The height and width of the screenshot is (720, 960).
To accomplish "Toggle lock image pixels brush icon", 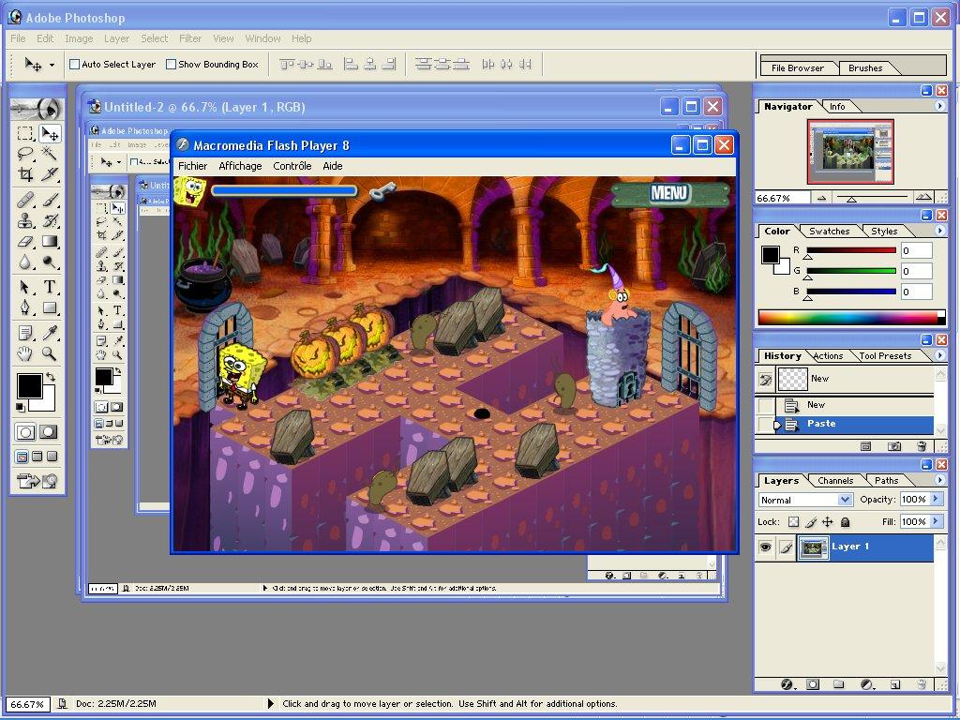I will coord(811,522).
